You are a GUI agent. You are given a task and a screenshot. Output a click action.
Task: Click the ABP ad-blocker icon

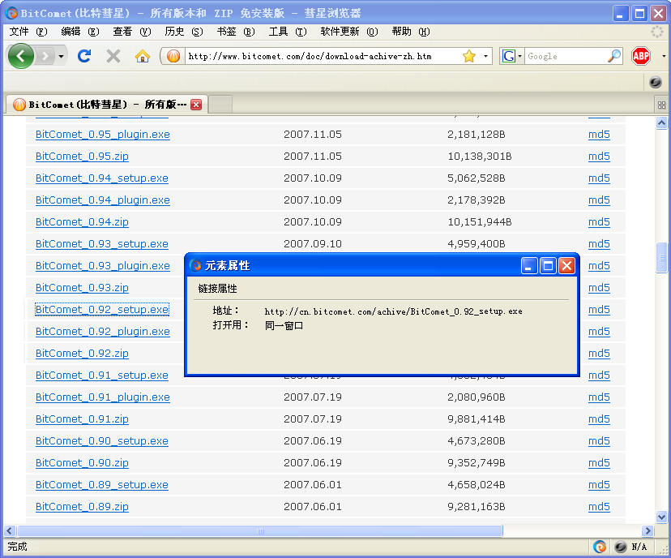(x=640, y=56)
